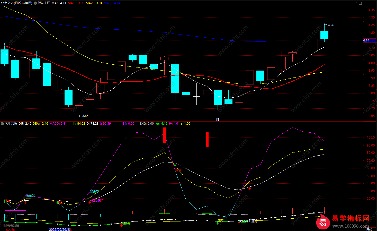This screenshot has height=231, width=377.
Task: Click the 默认主图 chart template label
Action: coord(44,3)
